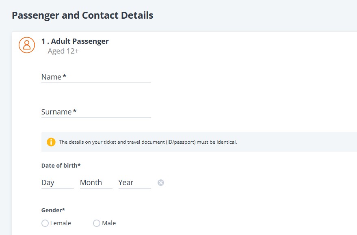Click the asterisk beside the Surname label

[x=75, y=111]
